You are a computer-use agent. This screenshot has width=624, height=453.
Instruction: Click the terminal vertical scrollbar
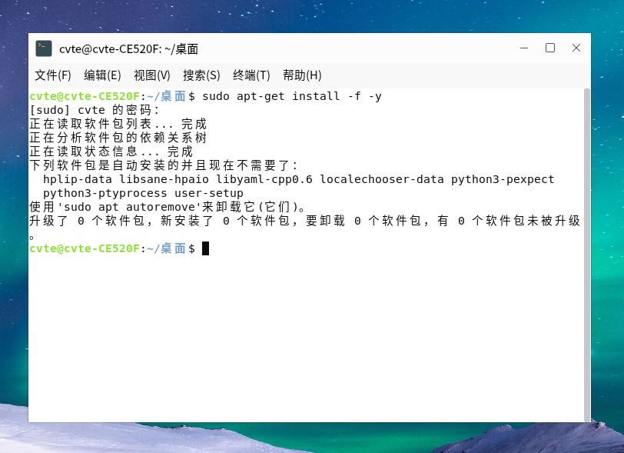click(586, 255)
